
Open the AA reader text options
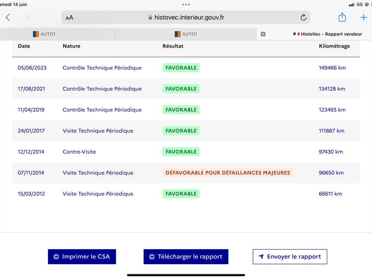(69, 18)
